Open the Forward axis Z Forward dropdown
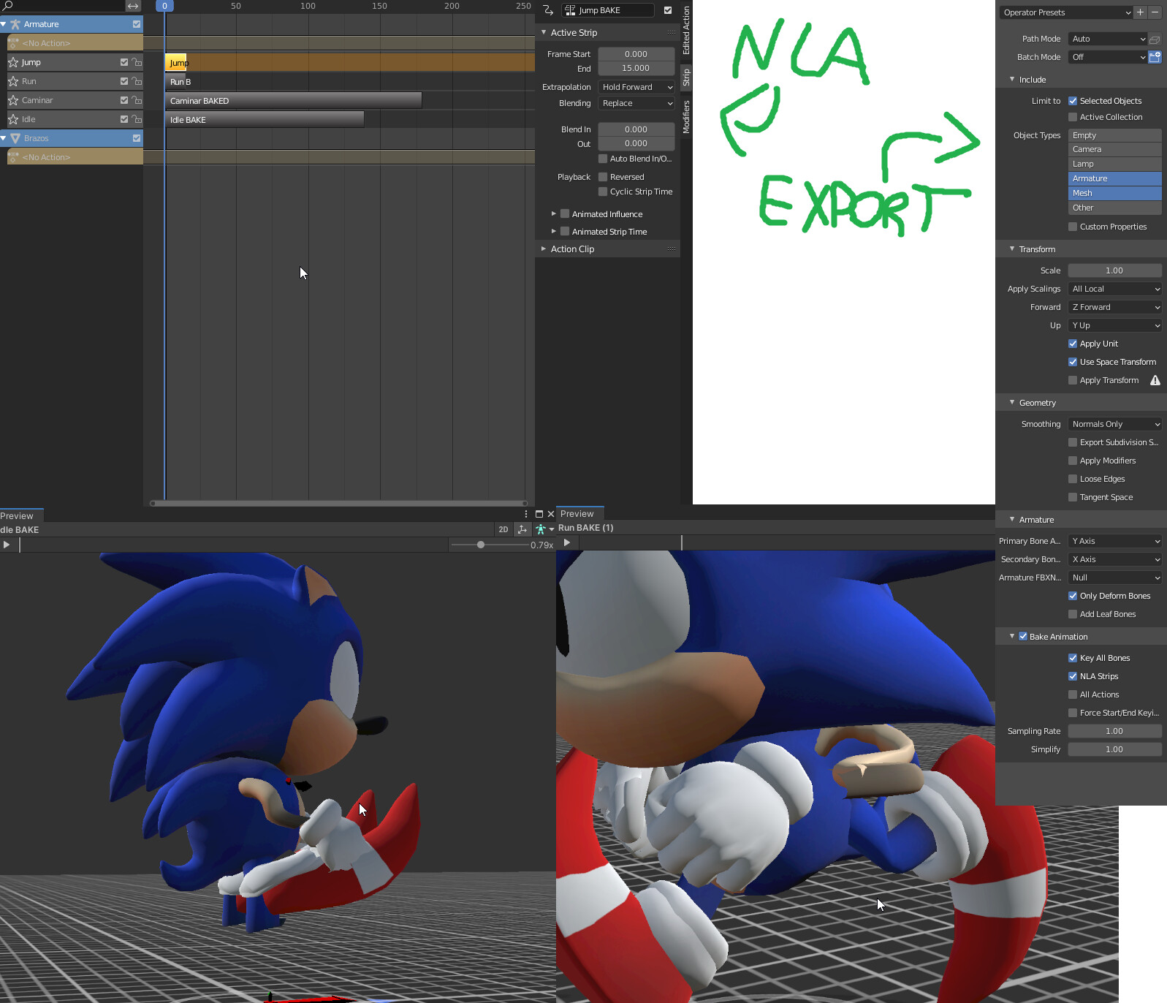This screenshot has height=1003, width=1167. coord(1115,307)
